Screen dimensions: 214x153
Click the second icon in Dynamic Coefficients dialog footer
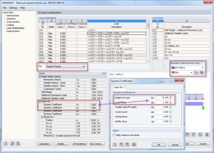[121, 144]
